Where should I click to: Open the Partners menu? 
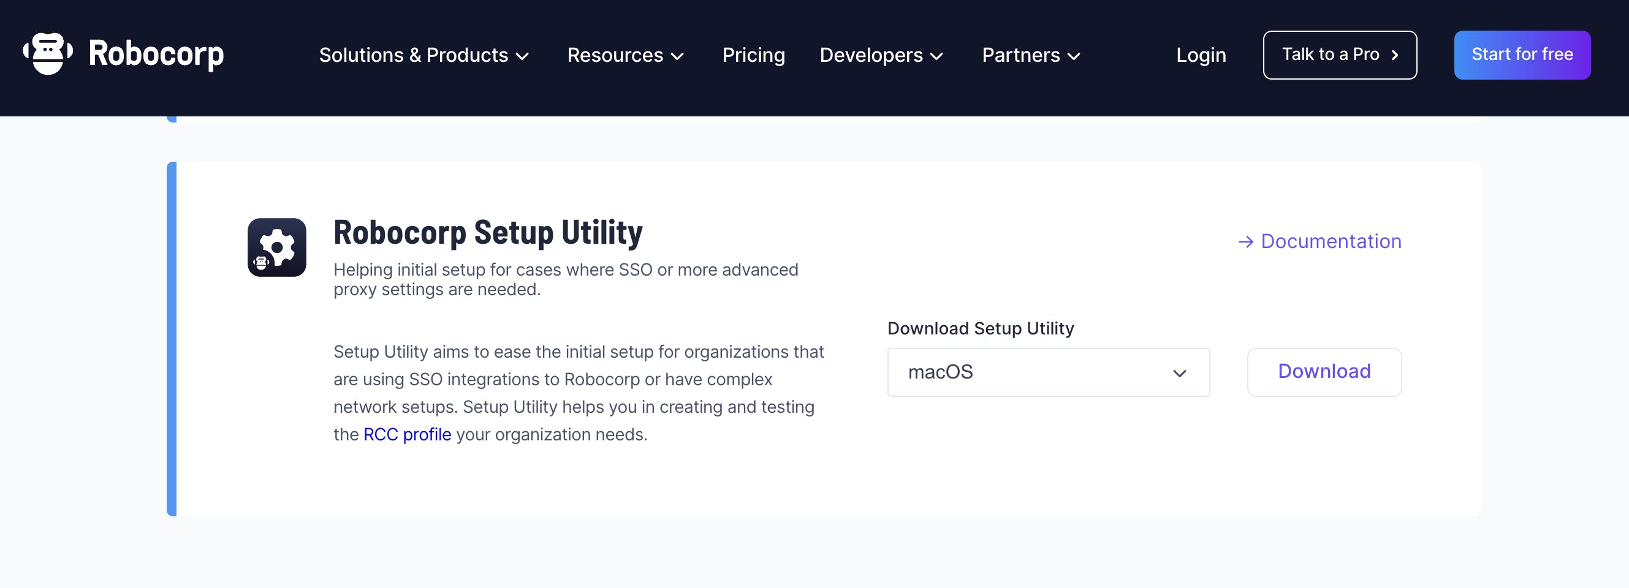point(1031,55)
